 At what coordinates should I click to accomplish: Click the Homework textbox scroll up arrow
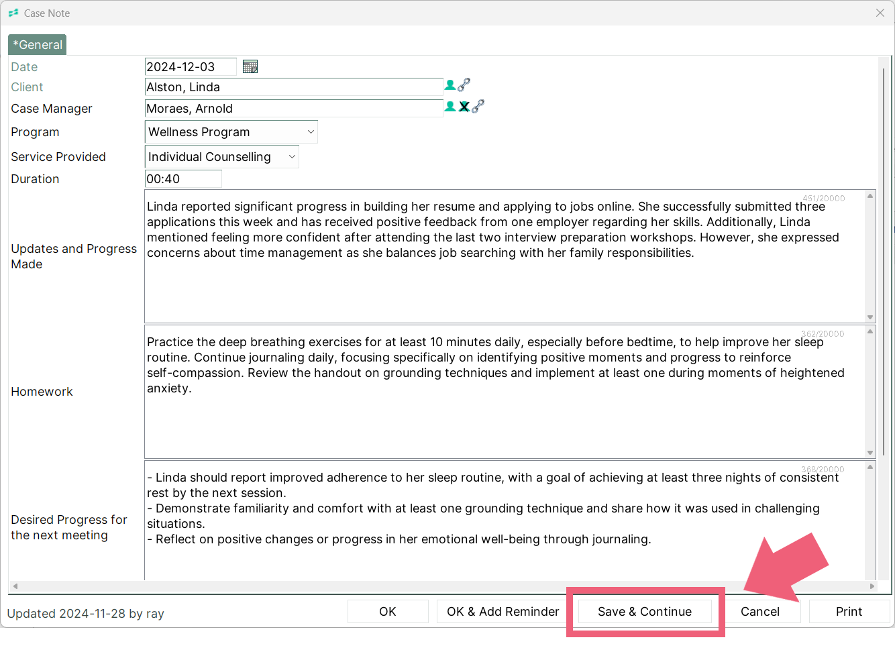[x=870, y=331]
